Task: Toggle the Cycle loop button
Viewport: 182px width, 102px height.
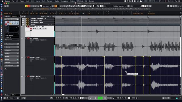Action: coord(91,98)
